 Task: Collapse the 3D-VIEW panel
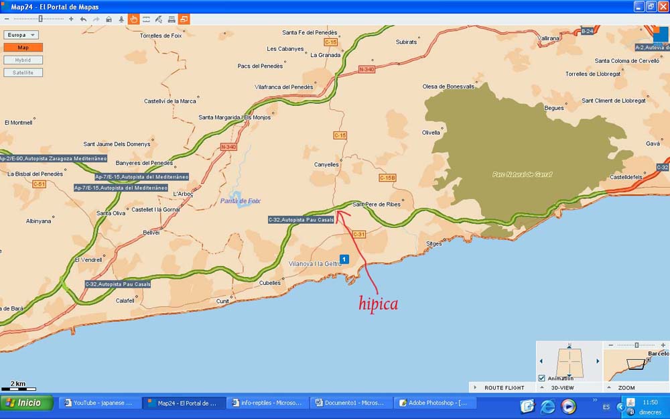[x=541, y=387]
